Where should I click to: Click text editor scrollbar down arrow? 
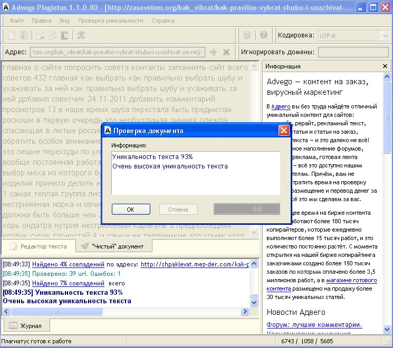254,232
